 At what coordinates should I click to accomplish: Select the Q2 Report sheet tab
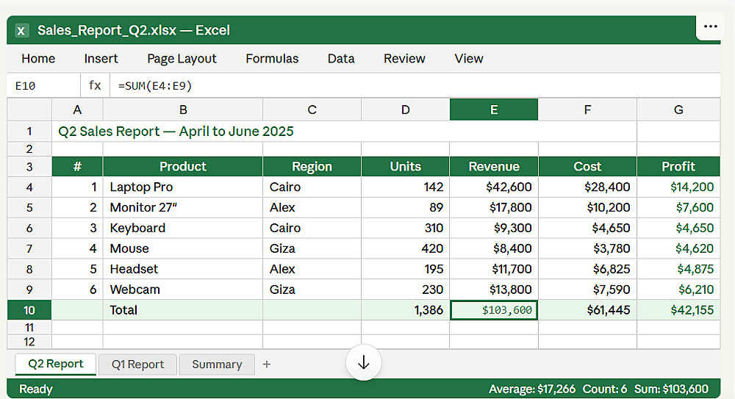click(x=56, y=364)
